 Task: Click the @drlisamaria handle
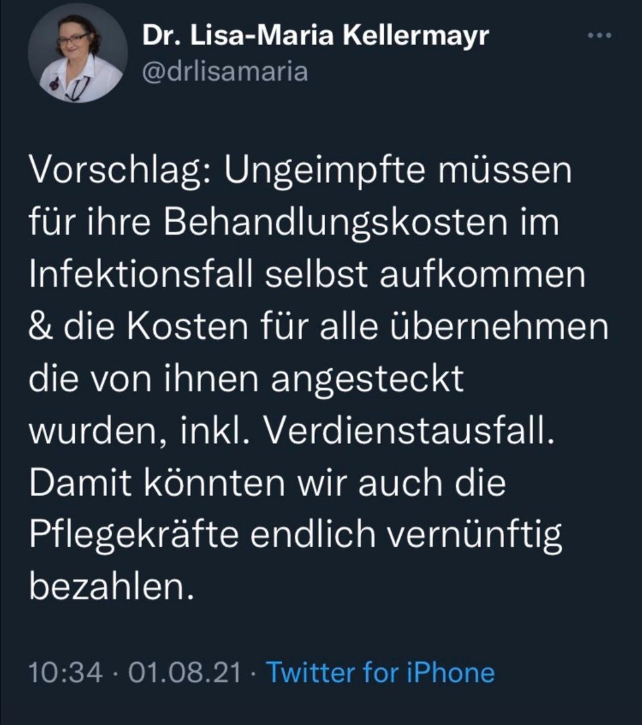click(x=225, y=71)
